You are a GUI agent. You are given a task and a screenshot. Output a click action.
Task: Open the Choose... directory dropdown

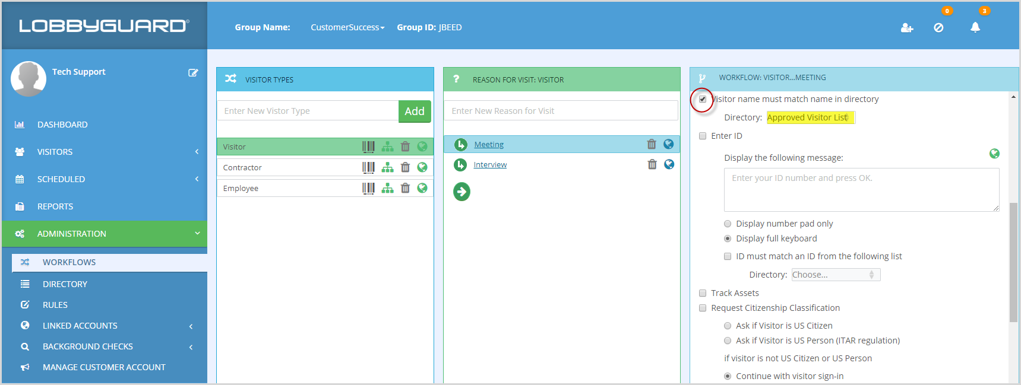pyautogui.click(x=836, y=275)
